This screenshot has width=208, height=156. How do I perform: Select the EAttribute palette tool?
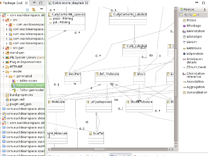coord(192,48)
